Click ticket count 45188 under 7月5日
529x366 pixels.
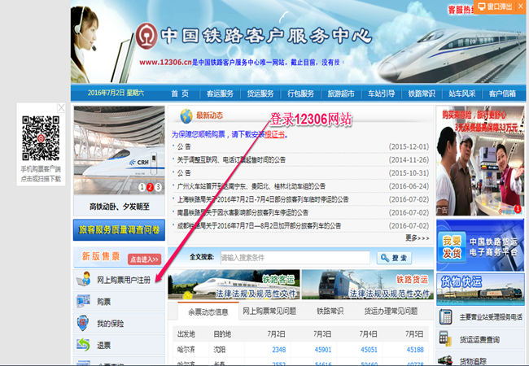click(x=415, y=350)
